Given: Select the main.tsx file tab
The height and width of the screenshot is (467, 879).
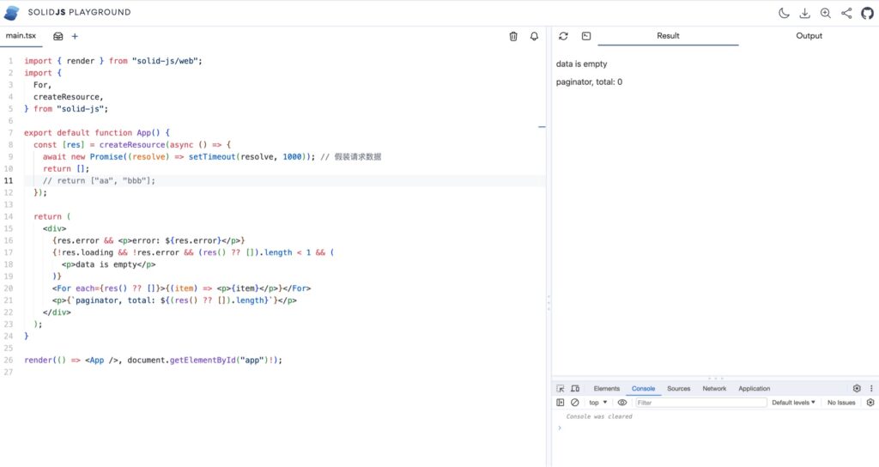Looking at the screenshot, I should tap(21, 36).
